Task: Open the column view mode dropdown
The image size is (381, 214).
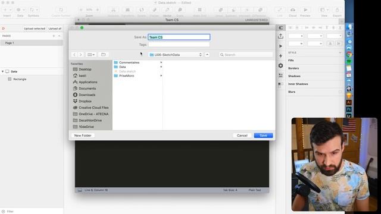Action: [91, 55]
